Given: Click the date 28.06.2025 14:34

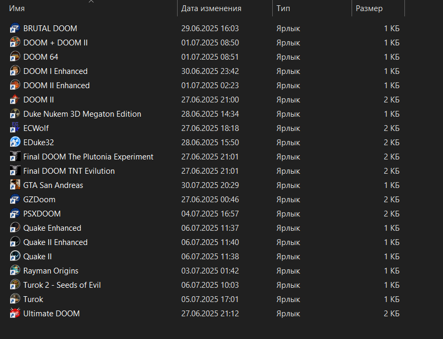Looking at the screenshot, I should pos(210,114).
